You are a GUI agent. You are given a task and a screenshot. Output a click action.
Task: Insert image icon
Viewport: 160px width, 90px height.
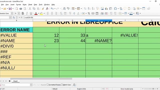(x=102, y=8)
